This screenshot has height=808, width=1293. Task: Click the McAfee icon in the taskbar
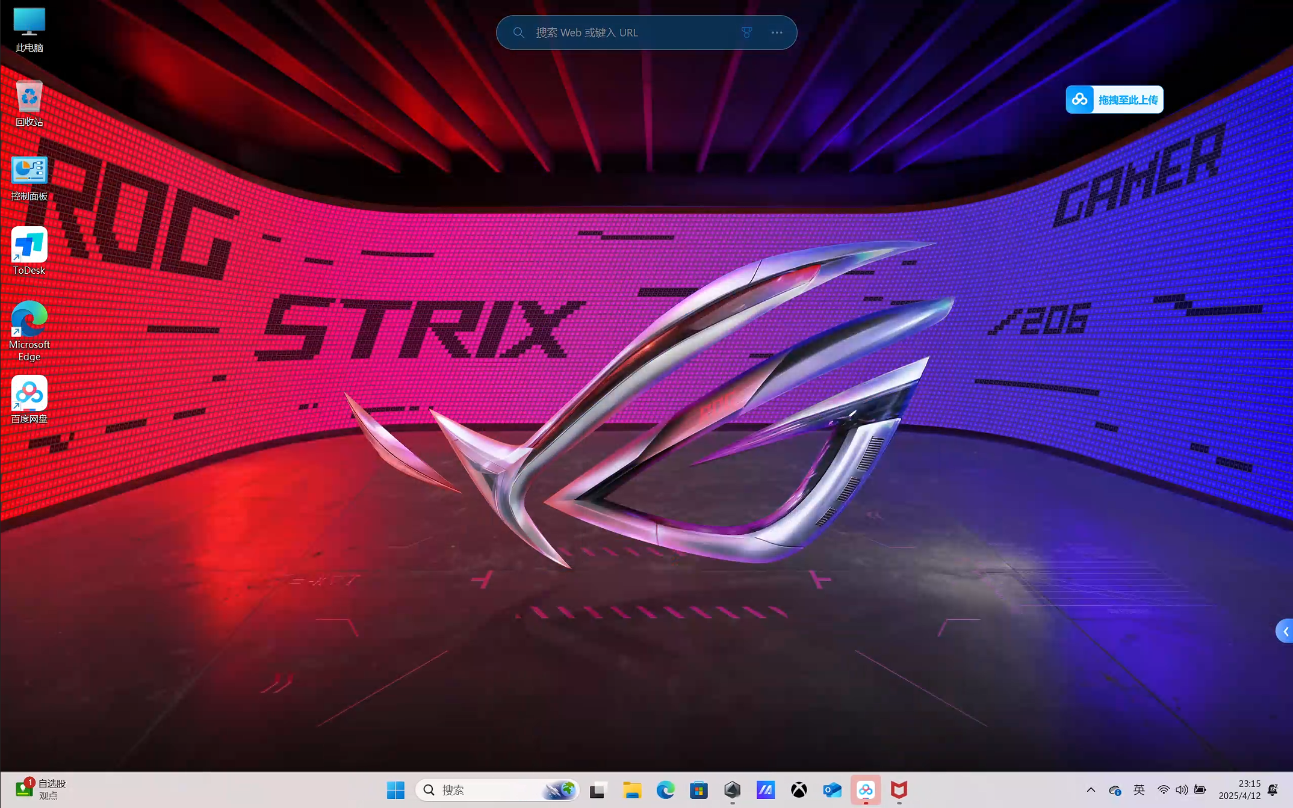click(x=899, y=789)
